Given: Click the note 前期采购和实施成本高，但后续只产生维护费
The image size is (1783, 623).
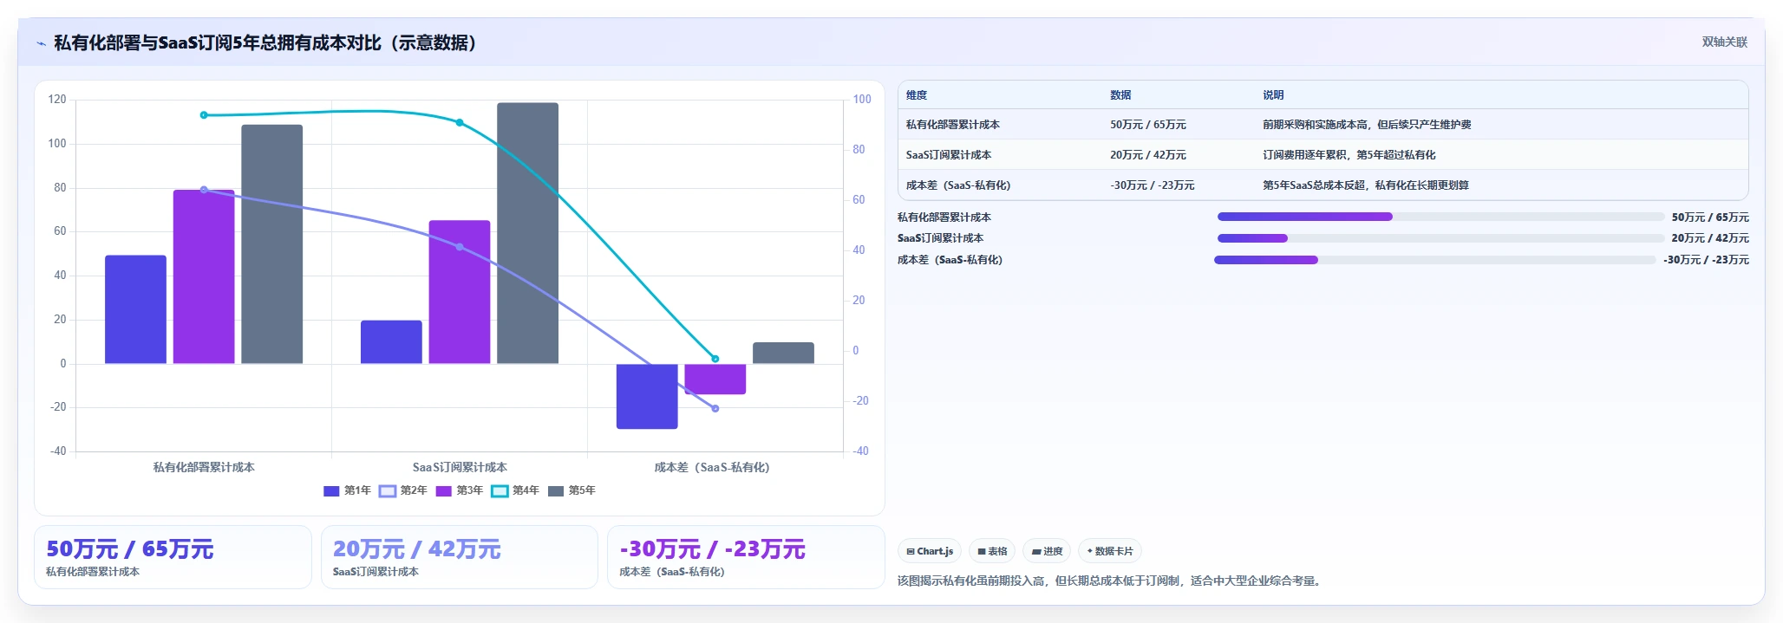Looking at the screenshot, I should (1367, 125).
